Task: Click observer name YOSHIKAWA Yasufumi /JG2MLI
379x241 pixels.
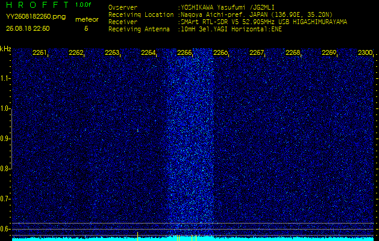Action: pyautogui.click(x=227, y=7)
